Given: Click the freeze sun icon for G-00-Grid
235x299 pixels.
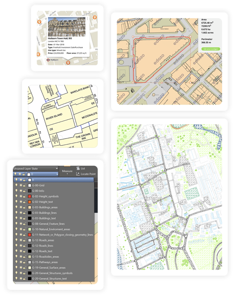Looking at the screenshot, I should (21, 185).
